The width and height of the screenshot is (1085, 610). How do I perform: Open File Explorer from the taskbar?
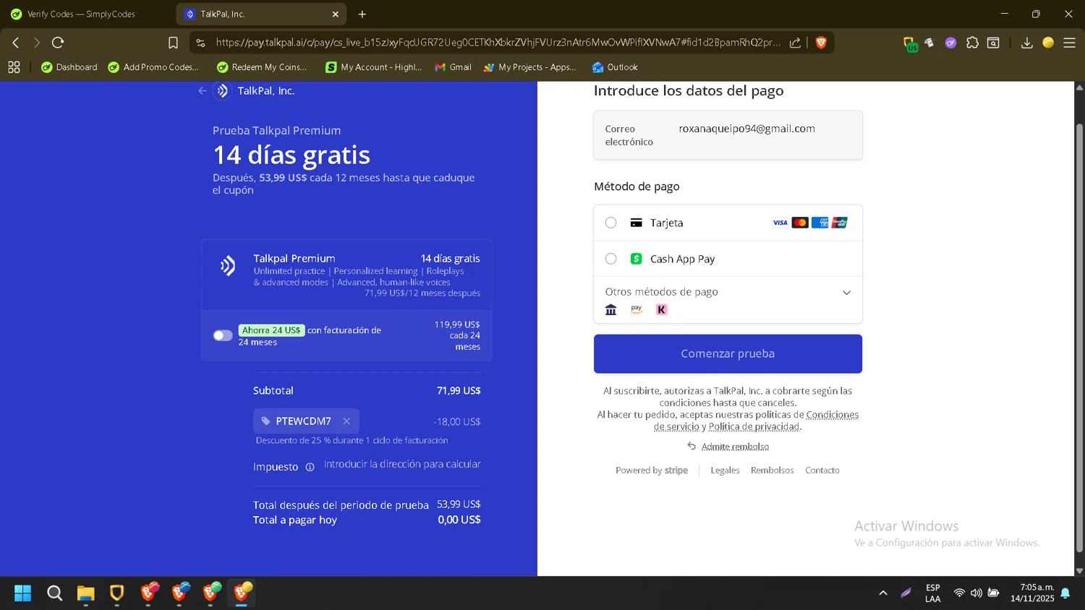85,593
